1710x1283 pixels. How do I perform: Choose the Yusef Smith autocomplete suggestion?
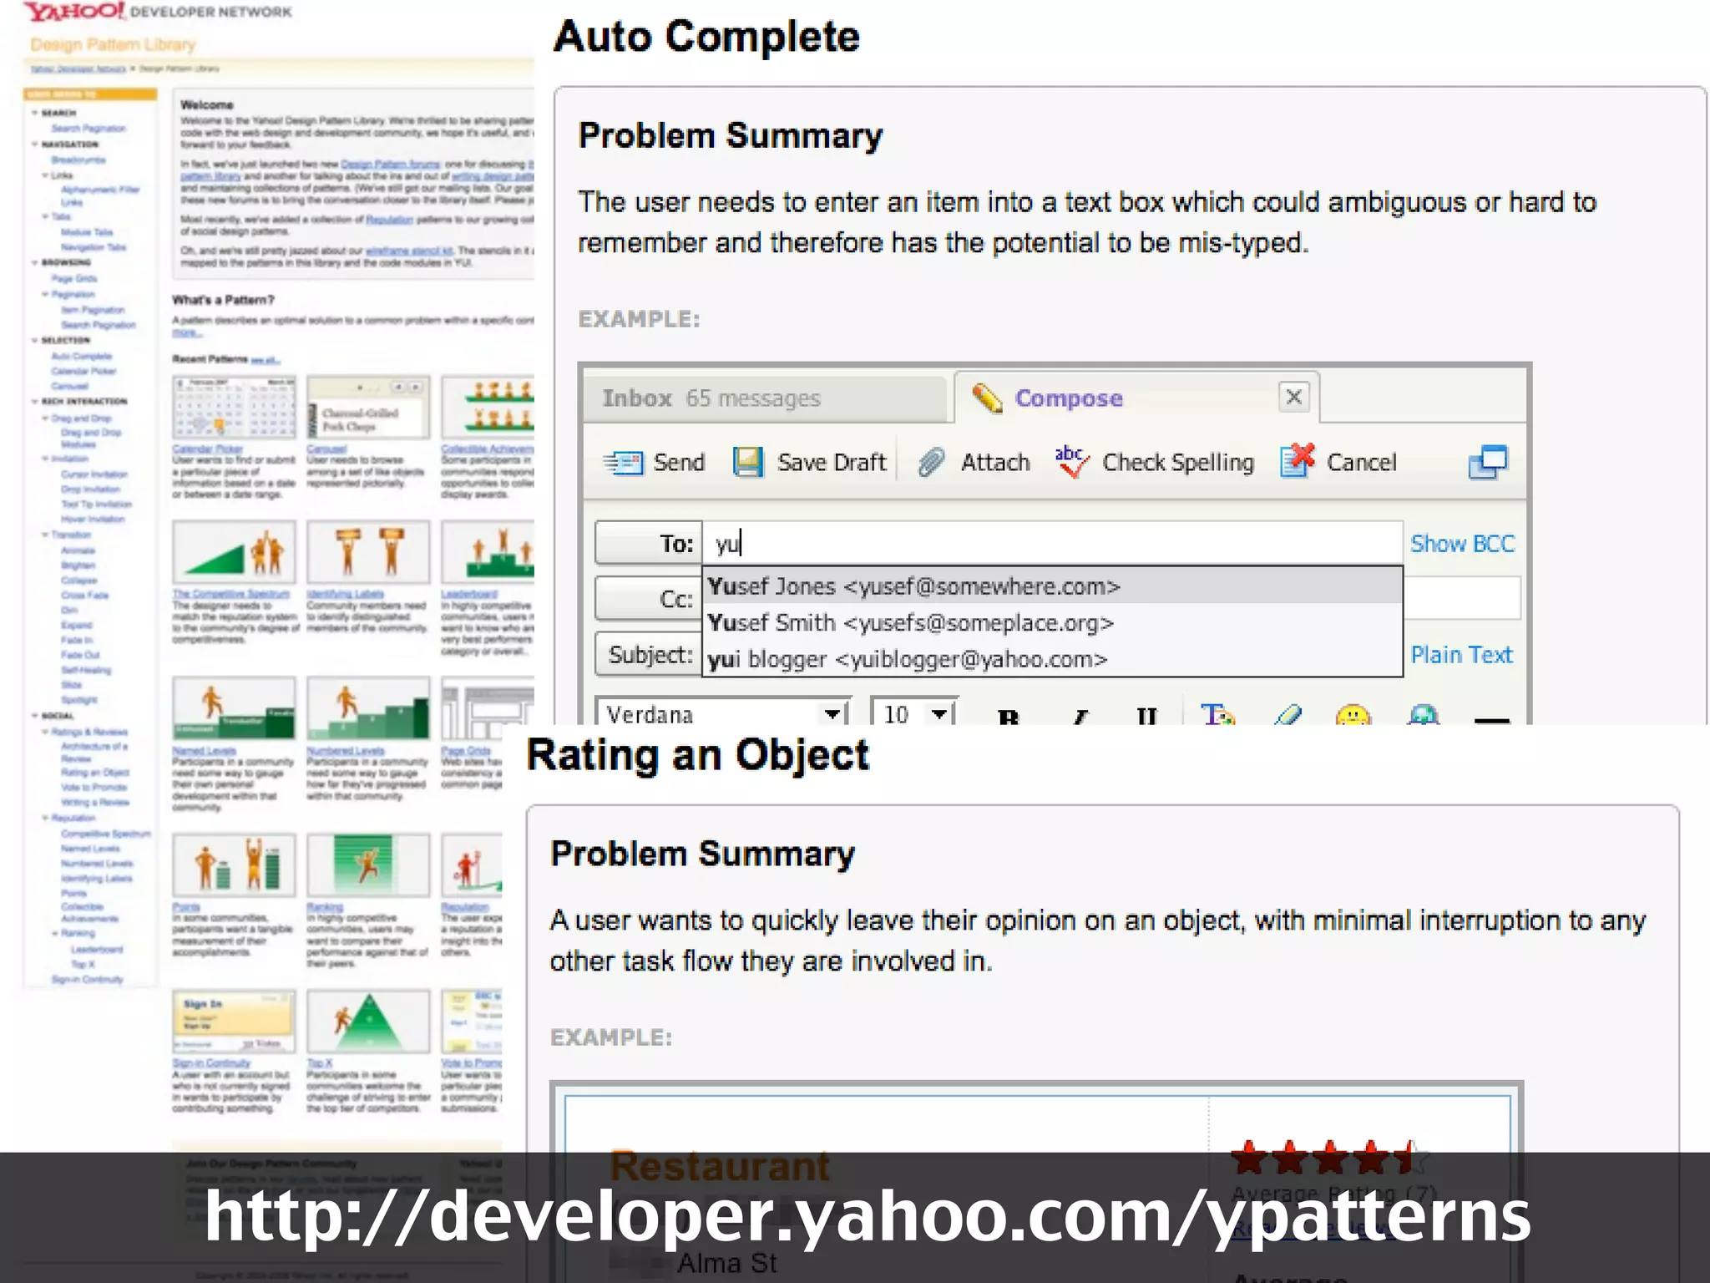pos(1052,623)
